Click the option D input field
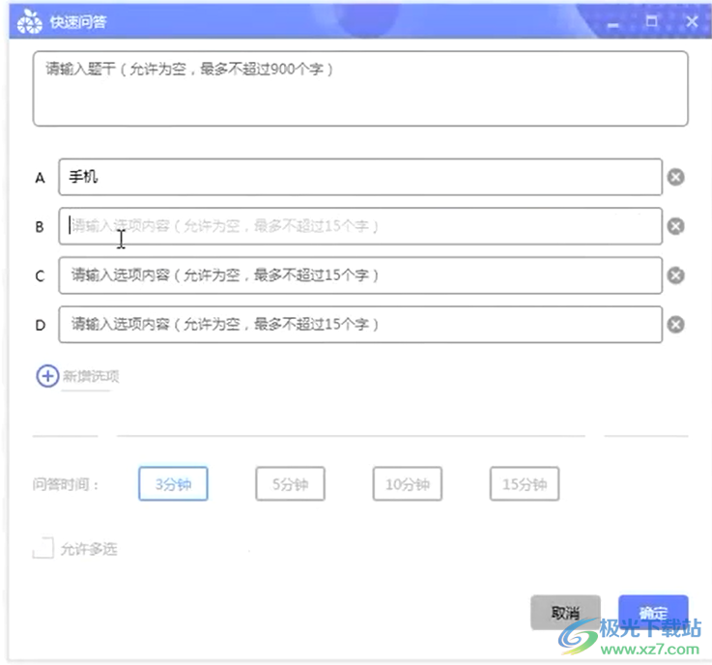Viewport: 712px width, 665px height. pos(360,325)
